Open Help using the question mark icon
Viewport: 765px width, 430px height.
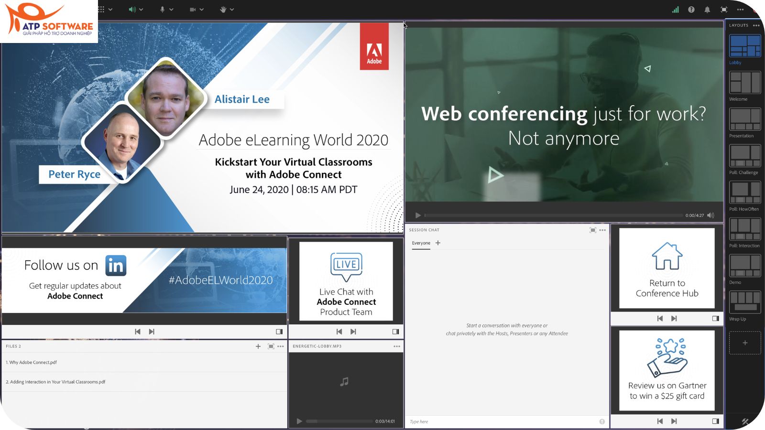coord(691,9)
